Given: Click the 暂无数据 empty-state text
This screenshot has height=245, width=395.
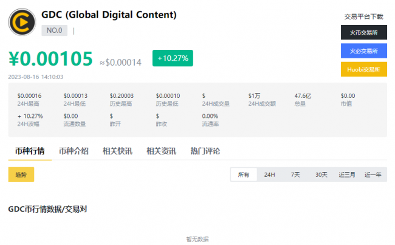Looking at the screenshot, I should point(197,239).
